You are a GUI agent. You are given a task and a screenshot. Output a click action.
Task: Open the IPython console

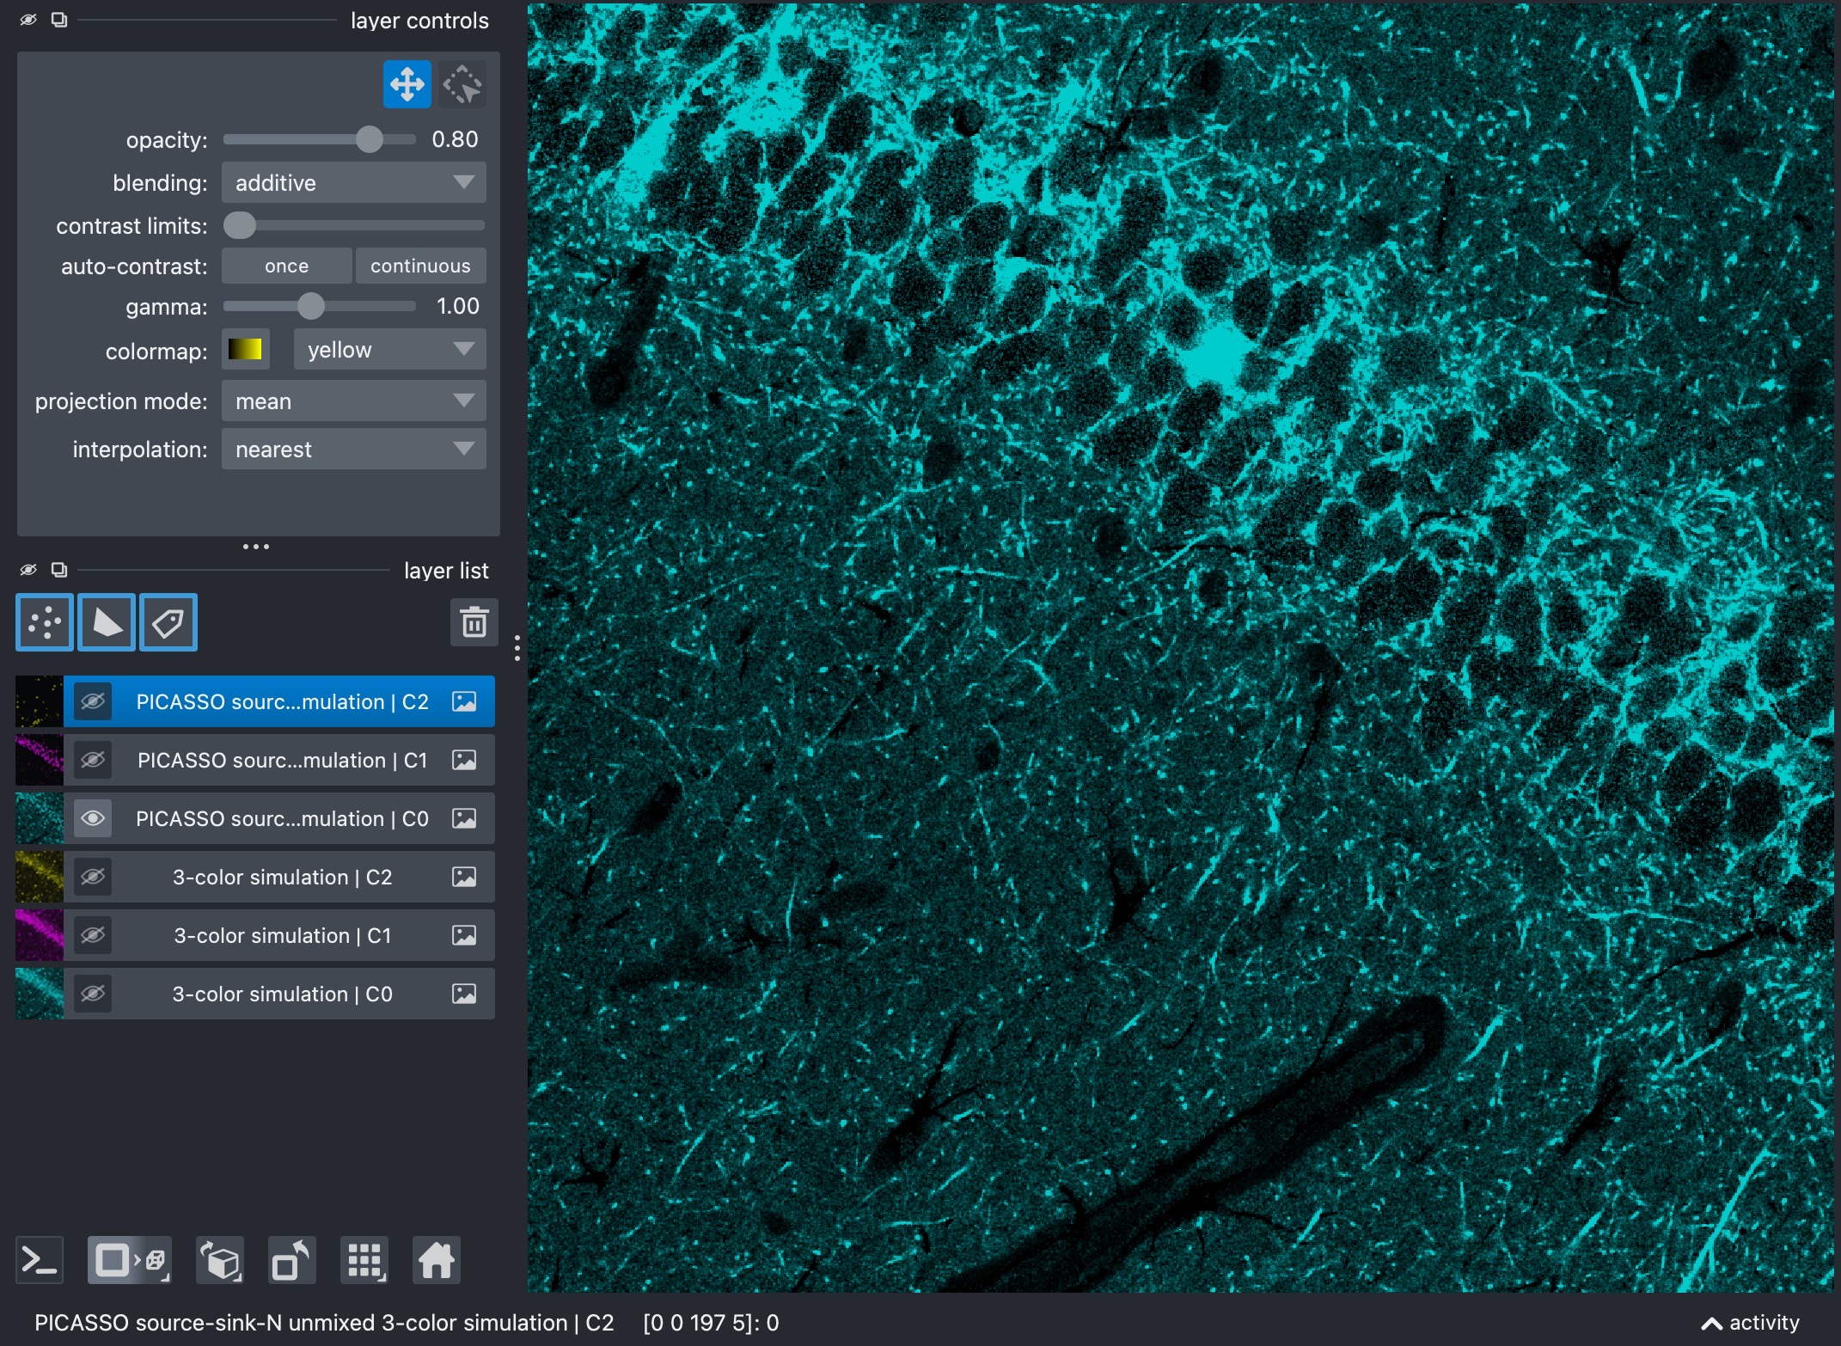coord(40,1260)
